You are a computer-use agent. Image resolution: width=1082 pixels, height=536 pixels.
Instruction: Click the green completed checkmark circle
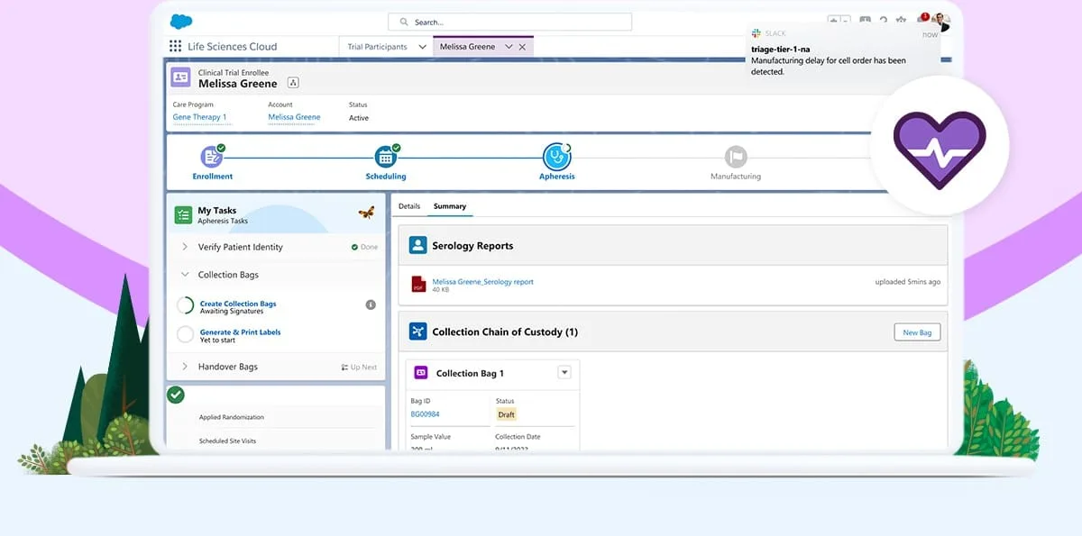coord(176,395)
